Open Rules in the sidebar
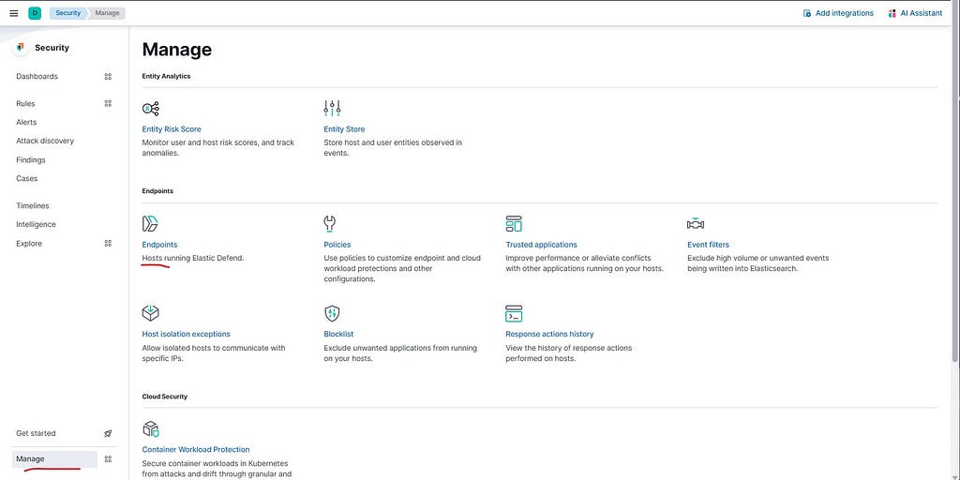Screen dimensions: 960x480 pyautogui.click(x=25, y=103)
